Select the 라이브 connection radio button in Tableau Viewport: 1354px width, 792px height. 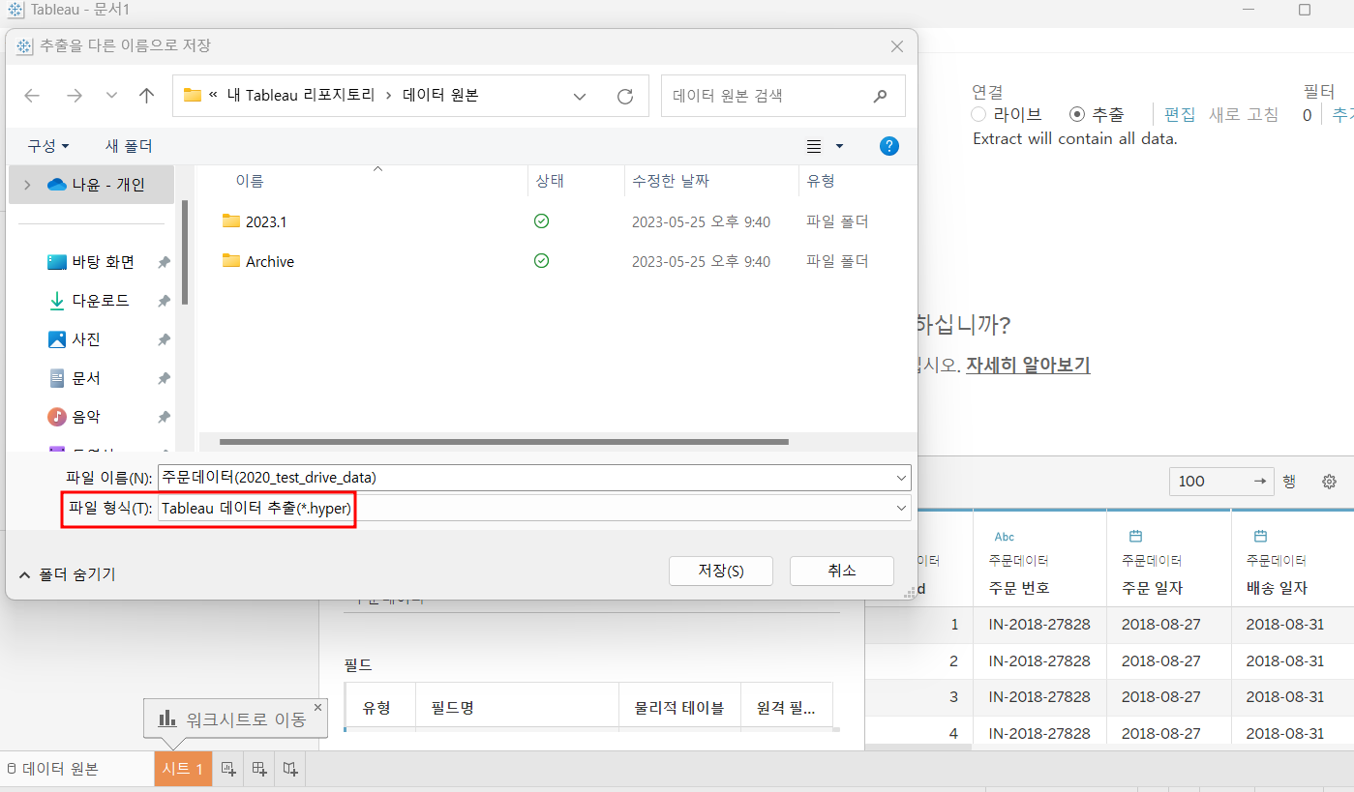978,114
